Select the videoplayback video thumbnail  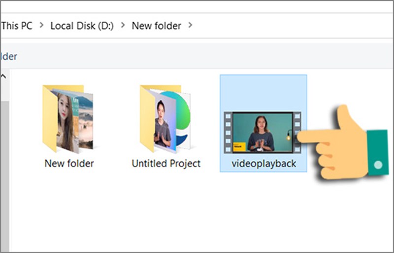pos(263,131)
